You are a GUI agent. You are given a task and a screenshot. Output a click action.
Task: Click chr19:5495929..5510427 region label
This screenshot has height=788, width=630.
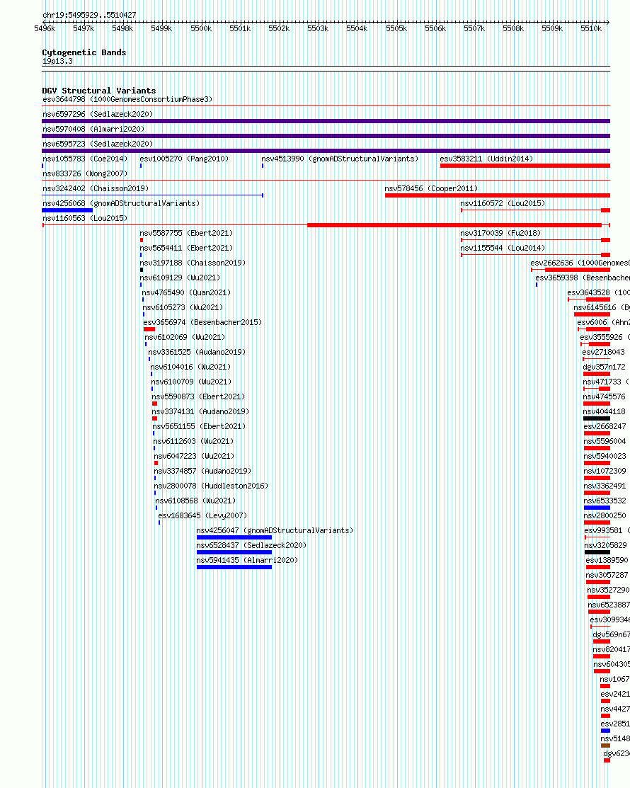tap(89, 15)
